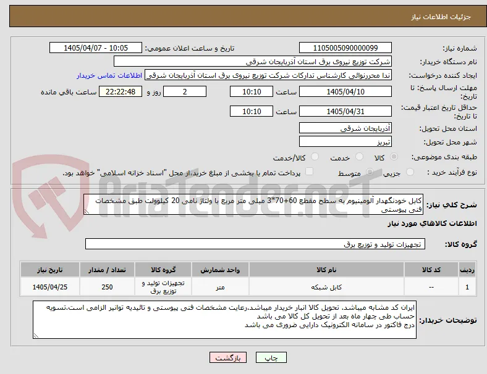Click the delivery city field تبریز

tap(345, 142)
